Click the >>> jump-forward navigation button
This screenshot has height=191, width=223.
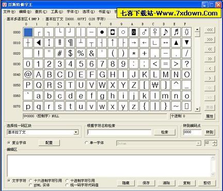(210, 39)
